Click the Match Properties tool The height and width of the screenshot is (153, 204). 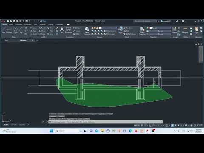tap(142, 31)
